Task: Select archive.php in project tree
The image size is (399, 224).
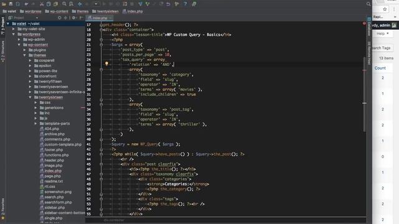Action: (52, 134)
